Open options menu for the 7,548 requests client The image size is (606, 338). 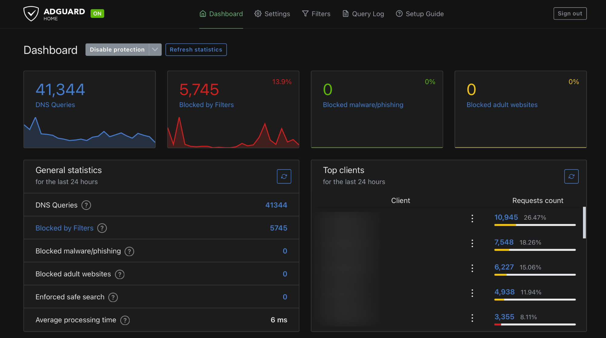pyautogui.click(x=472, y=243)
